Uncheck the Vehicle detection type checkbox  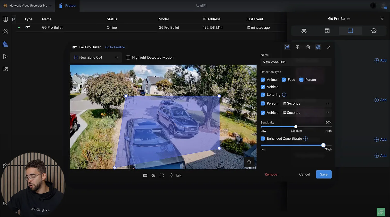(x=263, y=87)
